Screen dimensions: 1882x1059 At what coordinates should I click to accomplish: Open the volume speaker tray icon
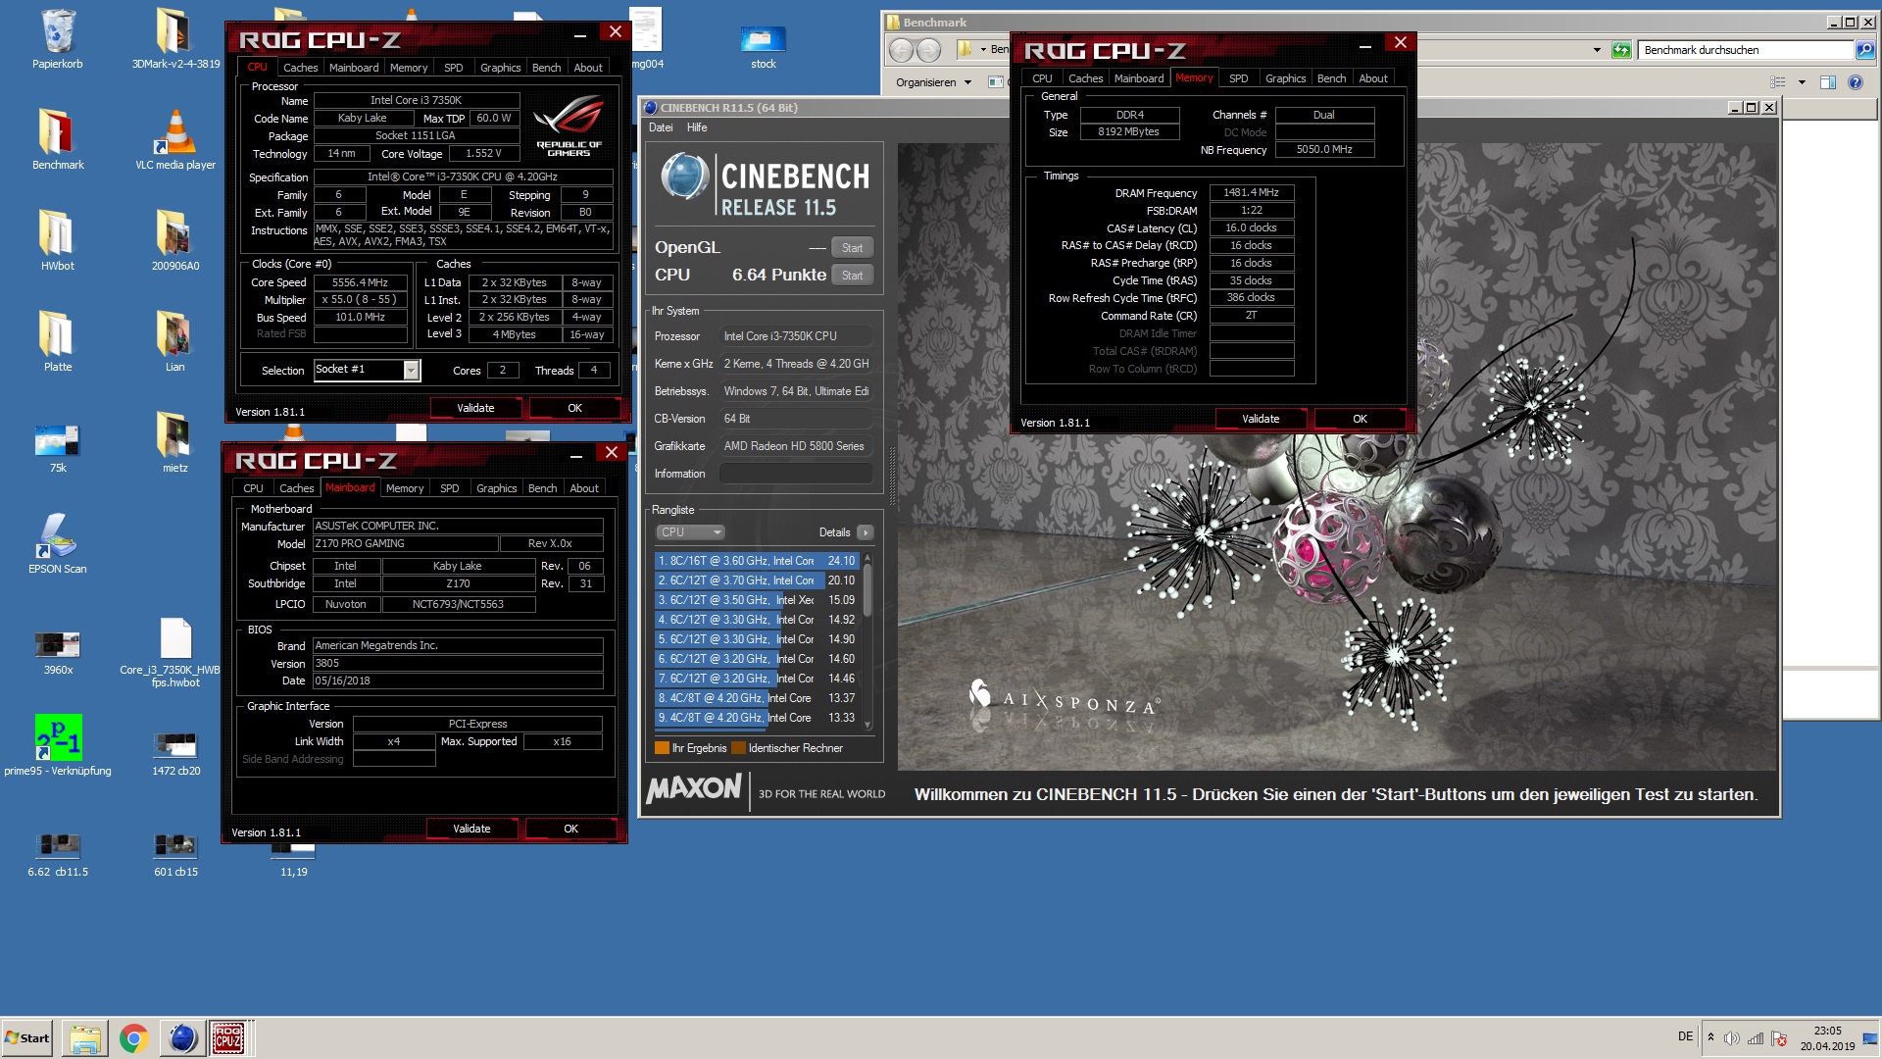point(1732,1038)
